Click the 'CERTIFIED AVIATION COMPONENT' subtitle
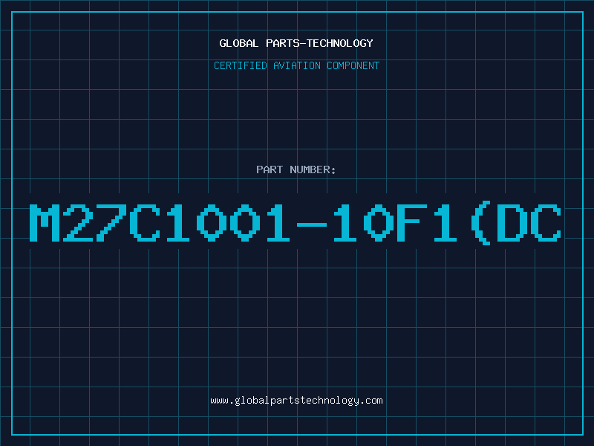The width and height of the screenshot is (594, 446). [x=296, y=65]
